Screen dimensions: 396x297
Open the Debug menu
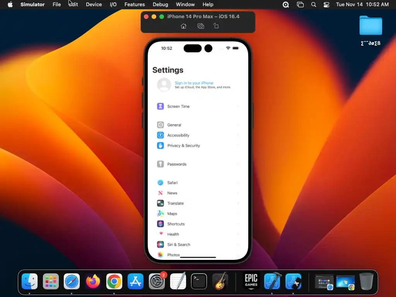(x=160, y=4)
